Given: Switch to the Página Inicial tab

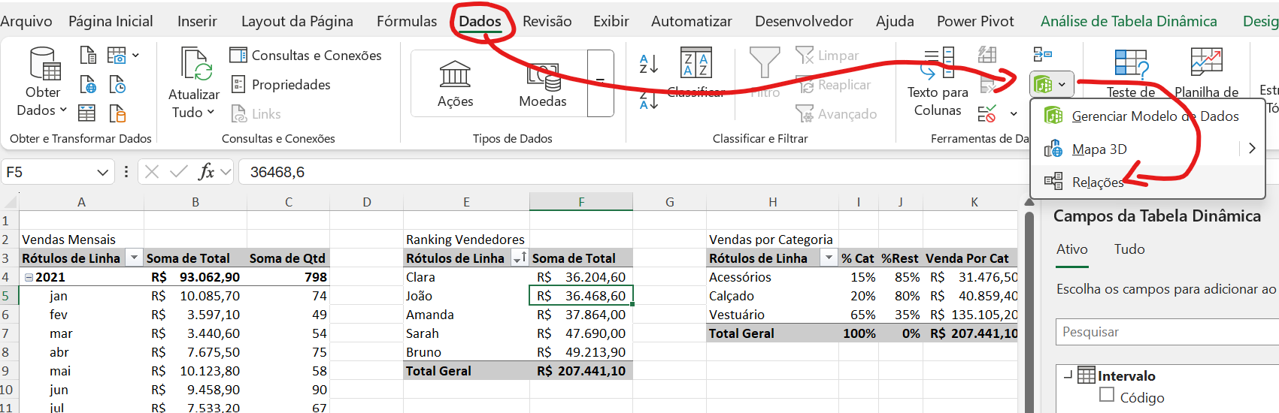Looking at the screenshot, I should [x=111, y=21].
